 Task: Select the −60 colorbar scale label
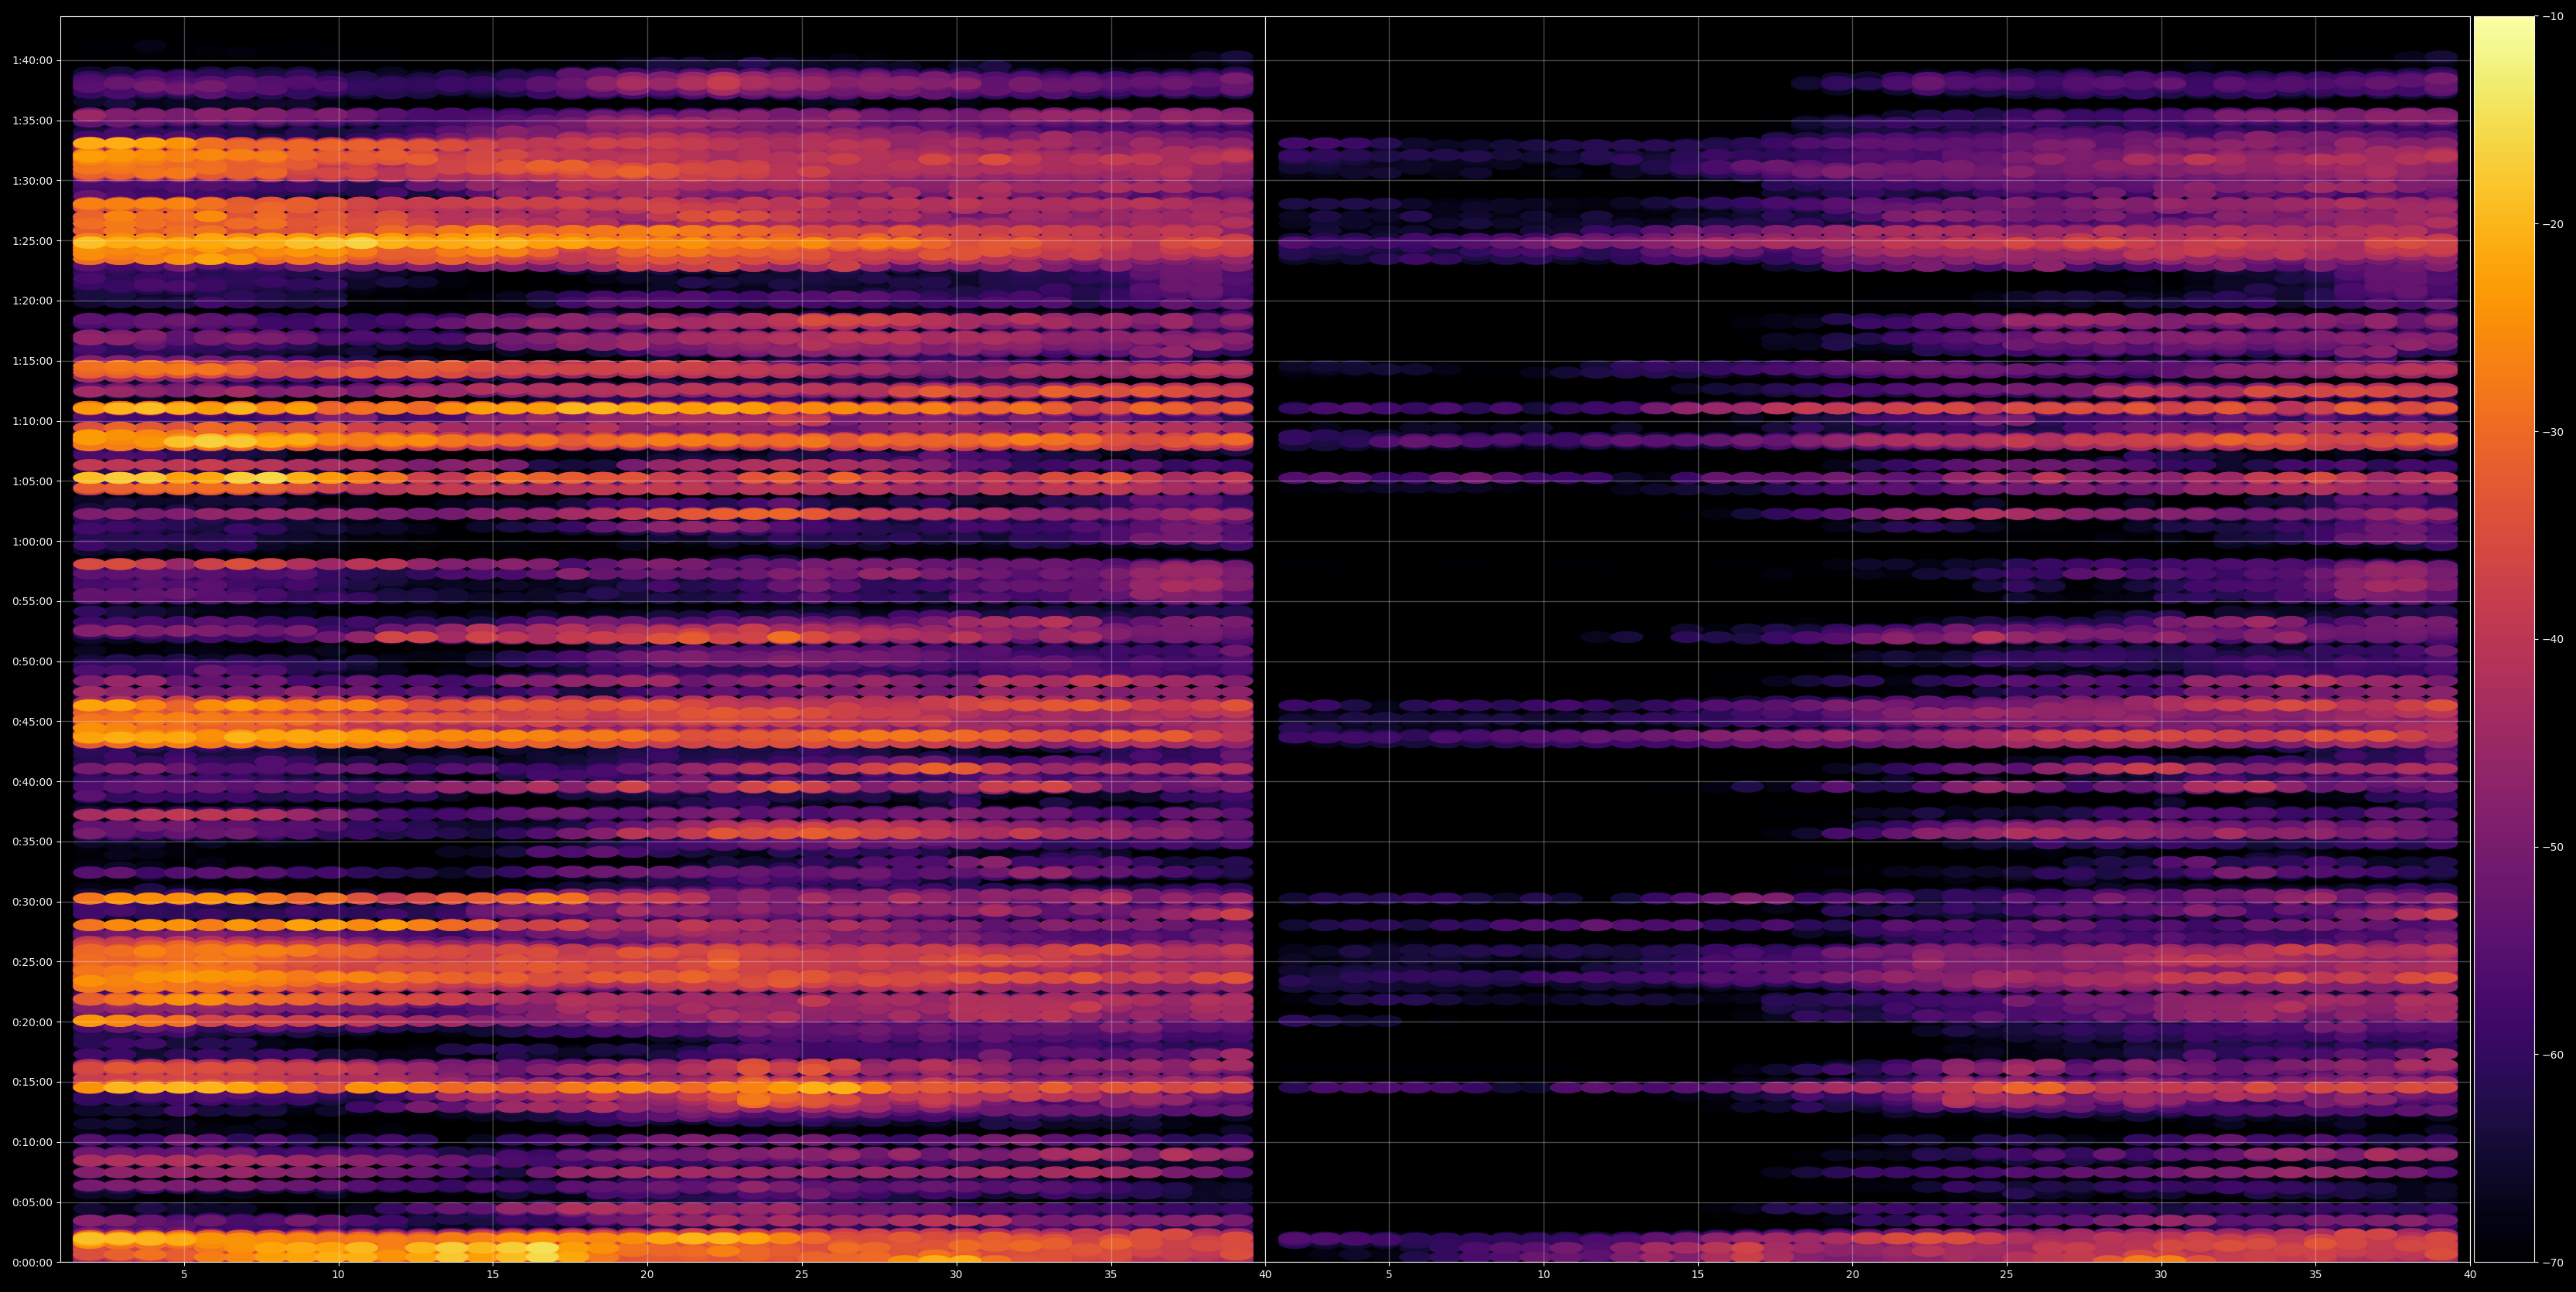click(x=2553, y=1056)
